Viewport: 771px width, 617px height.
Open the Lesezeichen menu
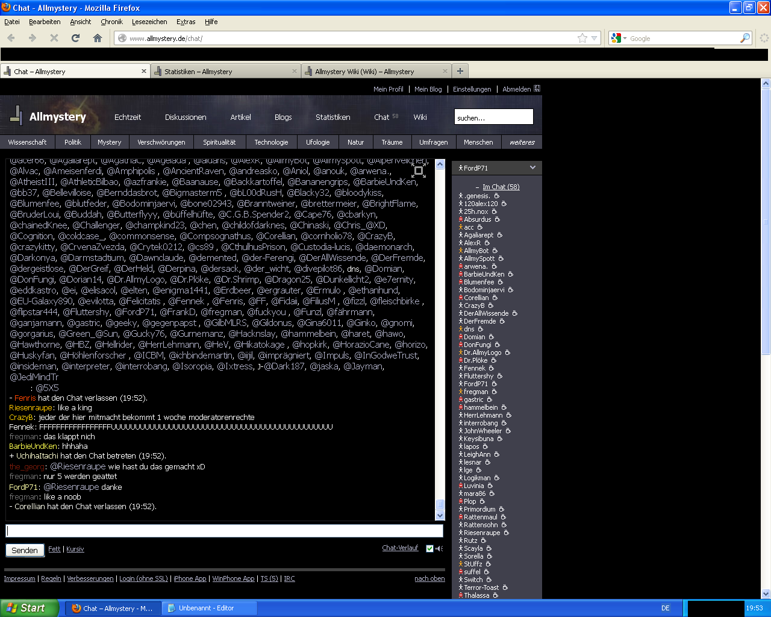point(149,22)
